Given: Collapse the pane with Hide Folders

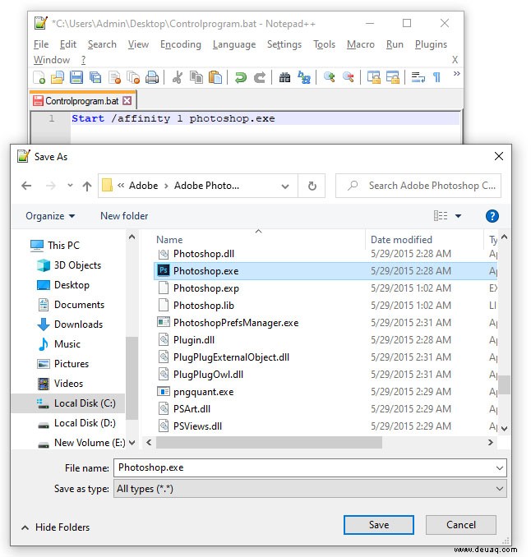Looking at the screenshot, I should (x=55, y=527).
